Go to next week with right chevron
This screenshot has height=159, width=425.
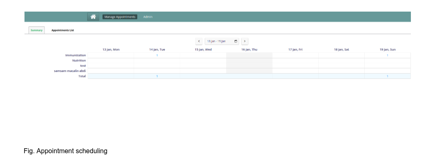click(x=244, y=41)
